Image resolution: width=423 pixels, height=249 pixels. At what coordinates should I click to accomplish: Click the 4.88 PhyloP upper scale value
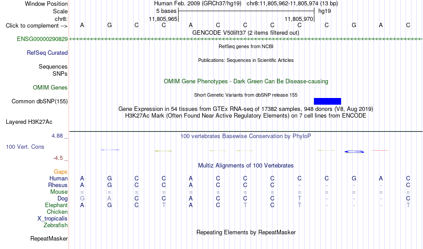point(57,136)
